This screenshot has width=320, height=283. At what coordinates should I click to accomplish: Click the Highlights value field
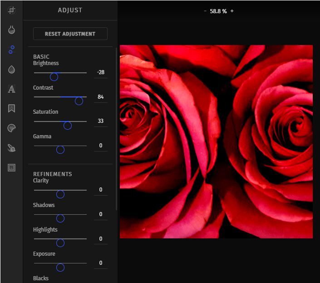101,239
